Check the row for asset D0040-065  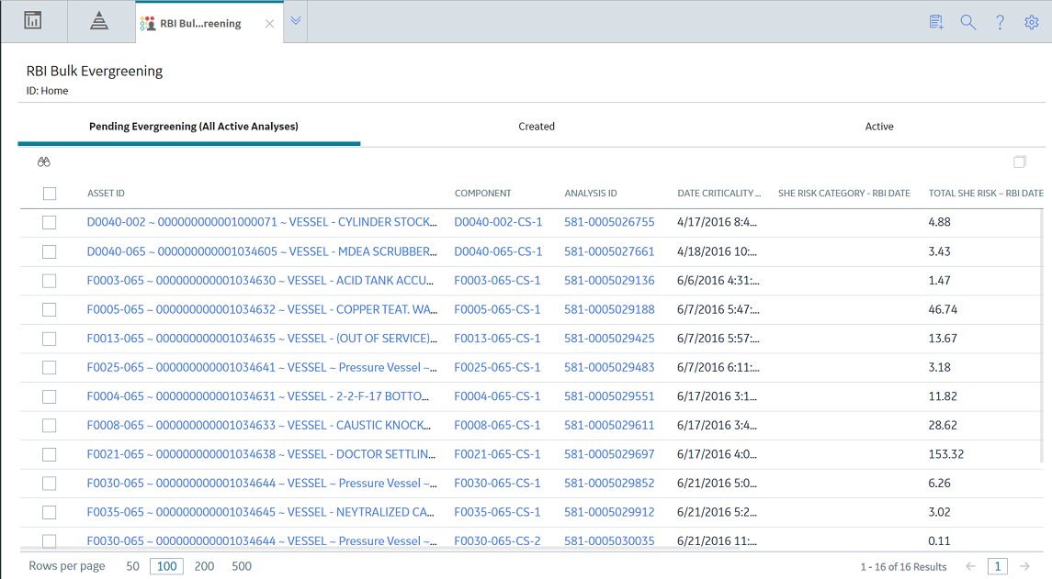point(50,252)
